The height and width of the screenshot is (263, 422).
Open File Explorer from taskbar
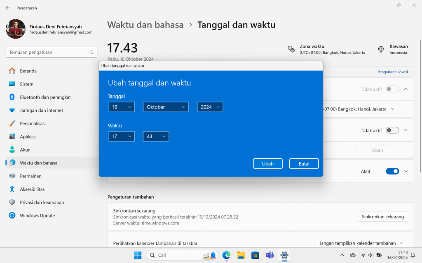coord(241,255)
